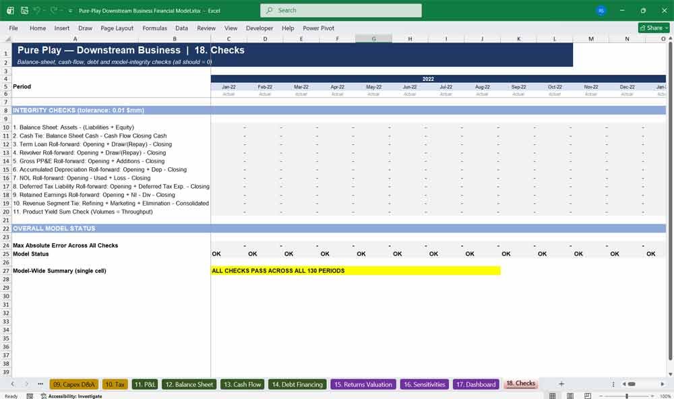Select row 27 header

click(x=6, y=271)
